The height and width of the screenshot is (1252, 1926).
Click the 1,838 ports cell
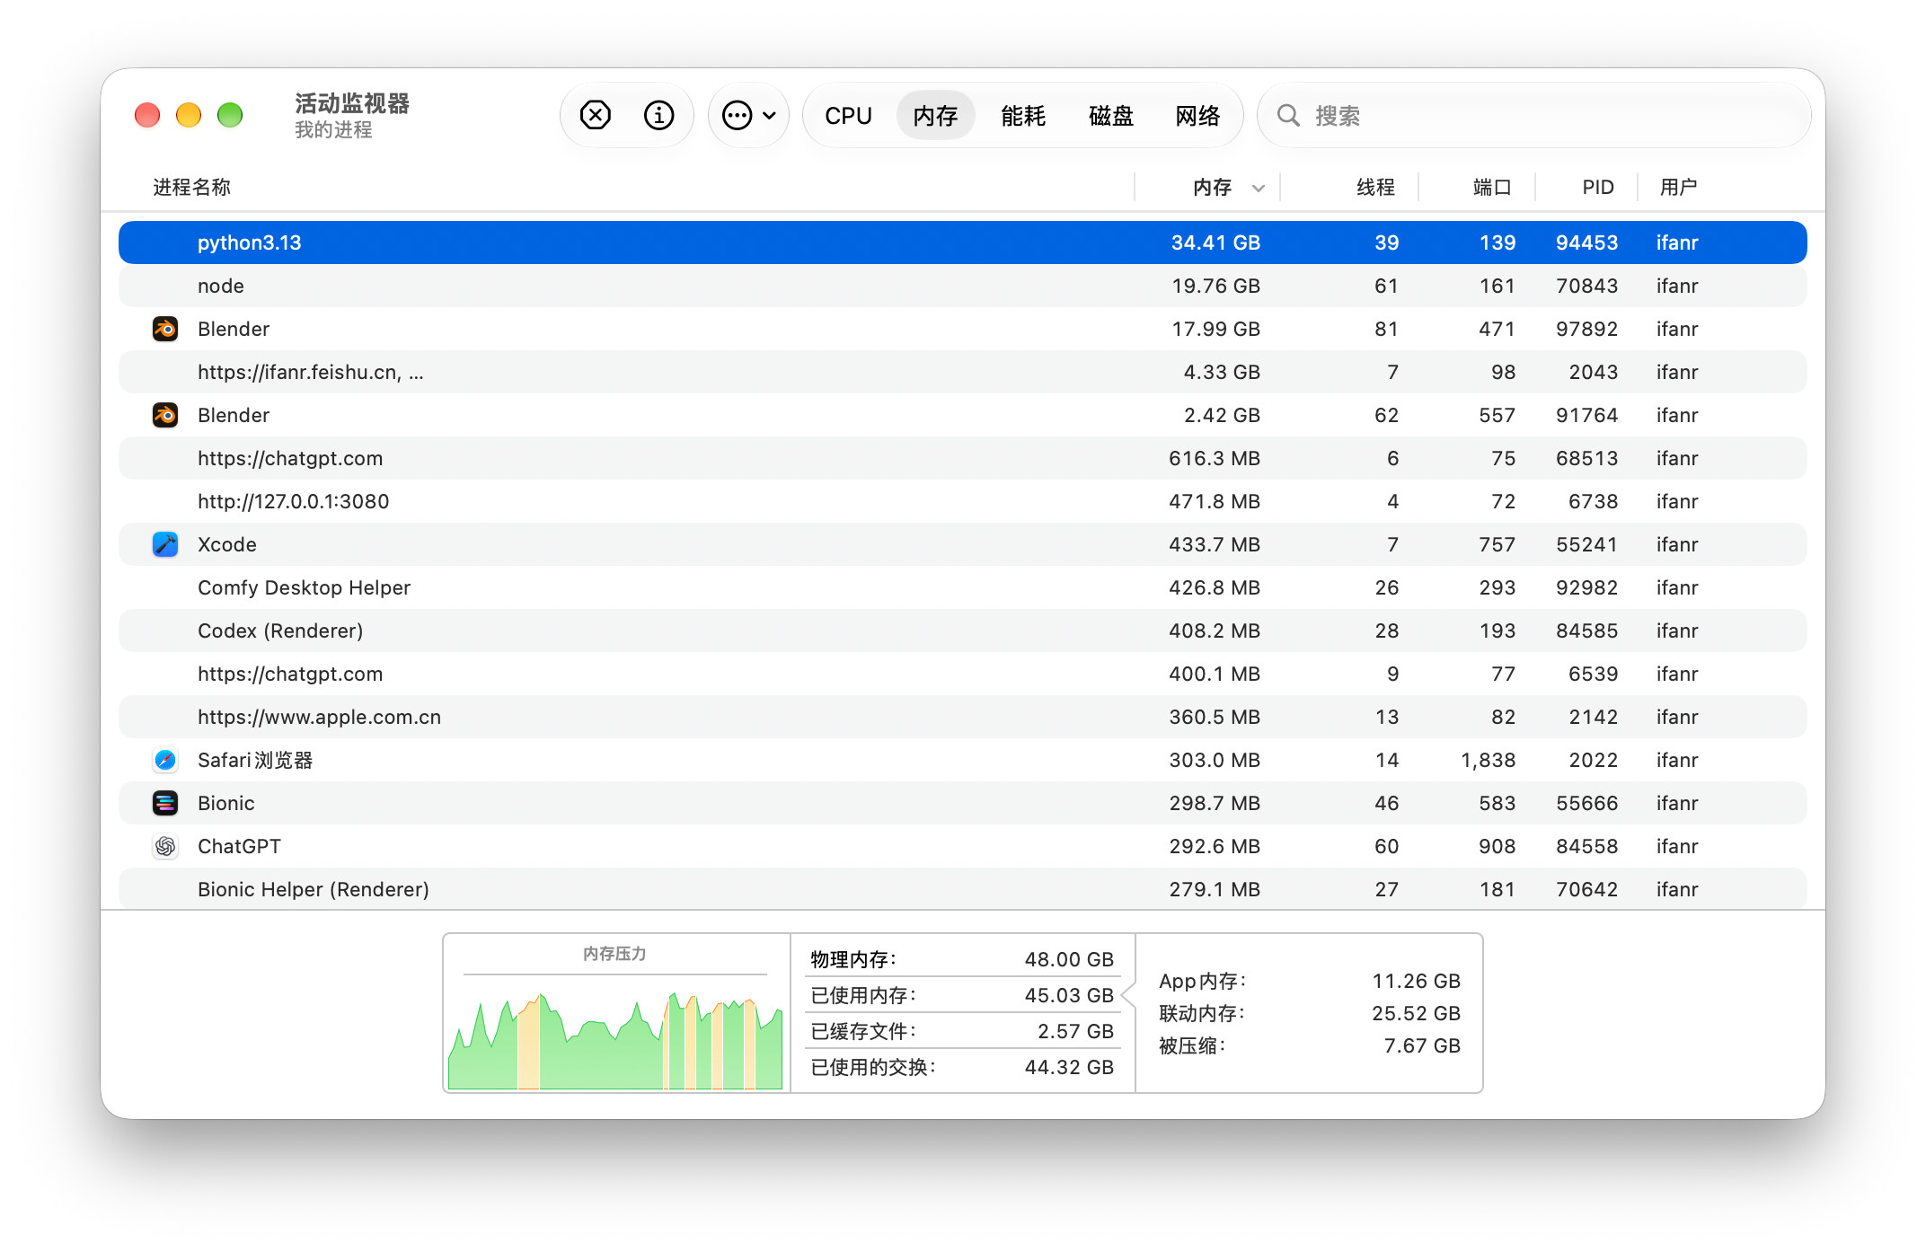1488,760
